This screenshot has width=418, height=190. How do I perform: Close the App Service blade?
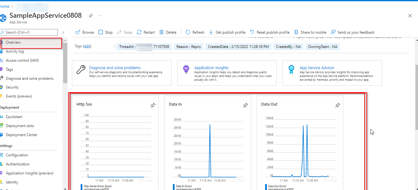coord(410,16)
